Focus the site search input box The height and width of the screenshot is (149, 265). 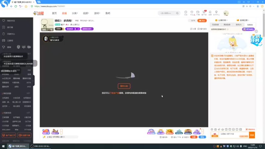tap(167, 13)
